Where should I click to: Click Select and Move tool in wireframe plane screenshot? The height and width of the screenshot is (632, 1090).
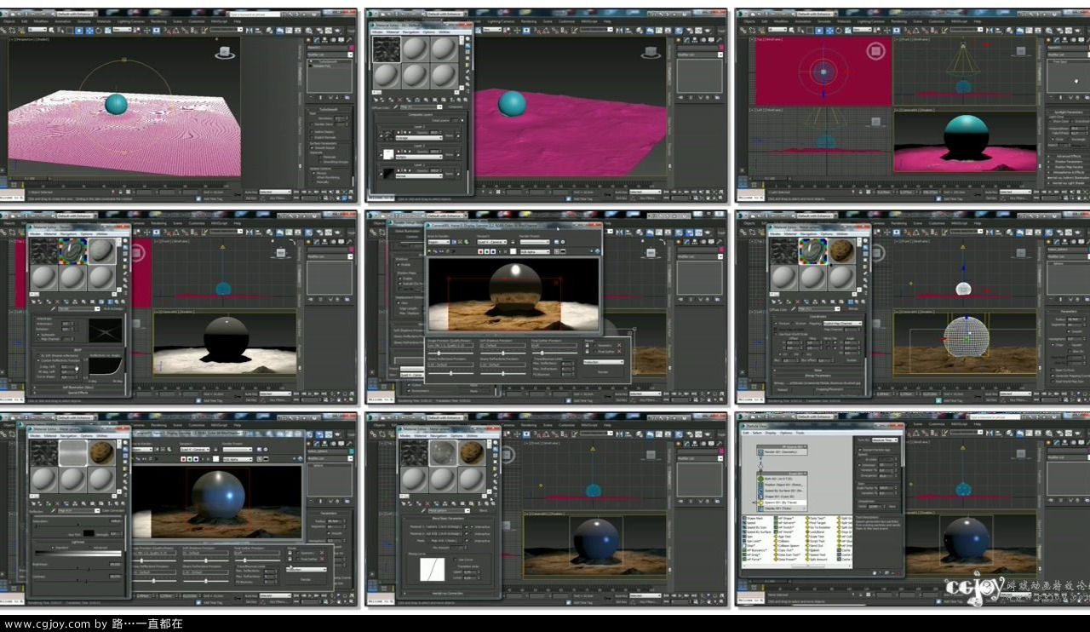pos(89,30)
